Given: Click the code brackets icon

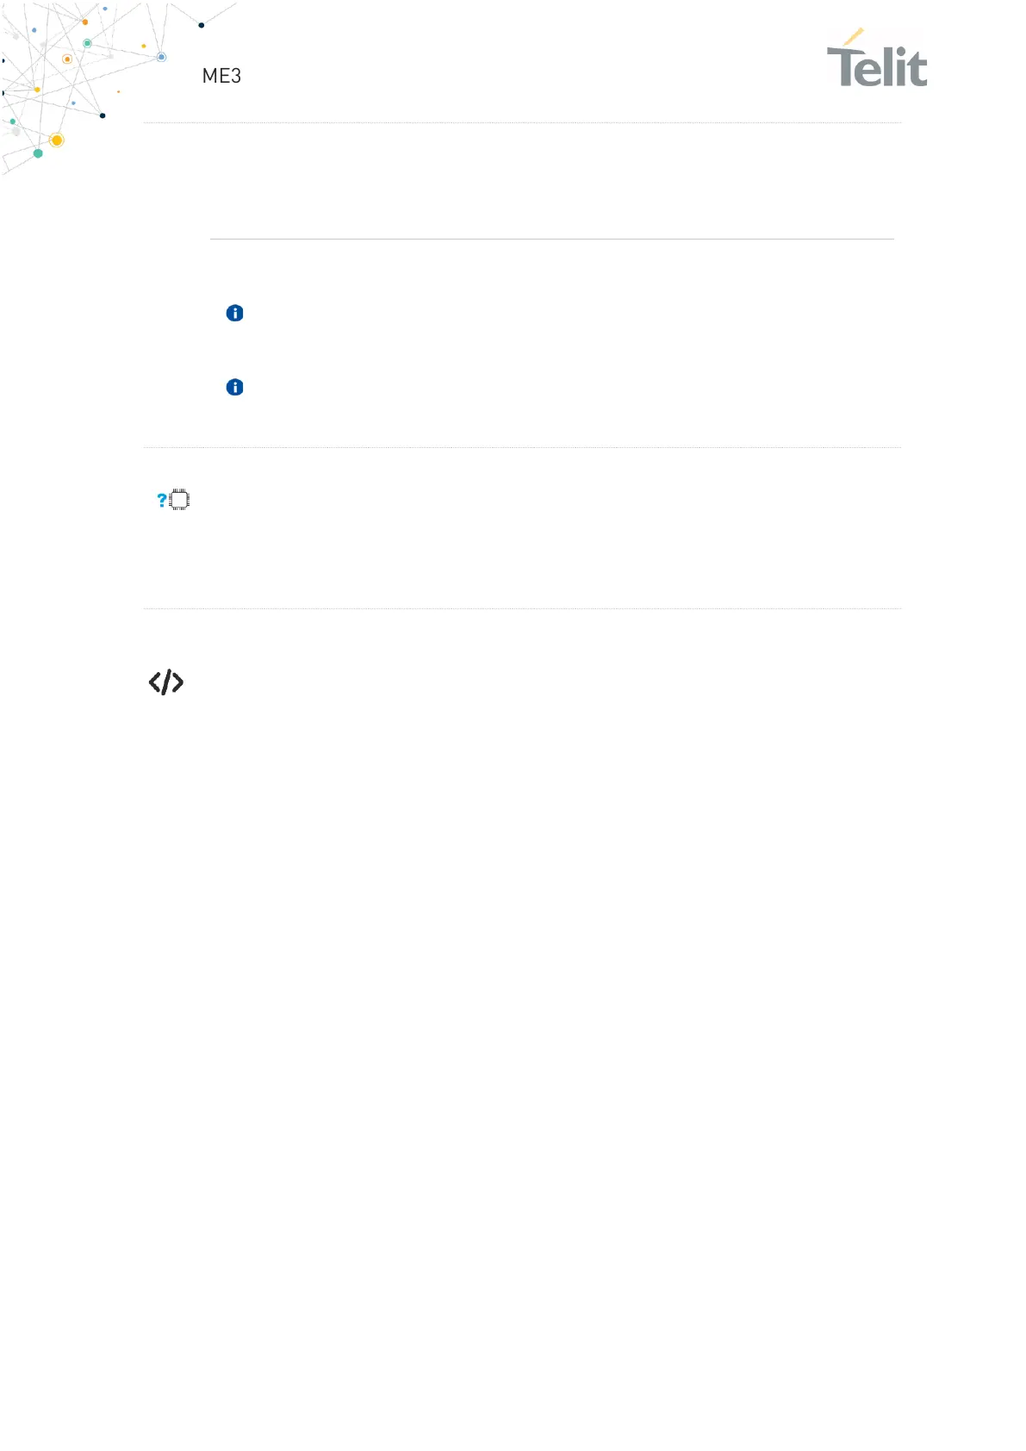Looking at the screenshot, I should point(165,682).
